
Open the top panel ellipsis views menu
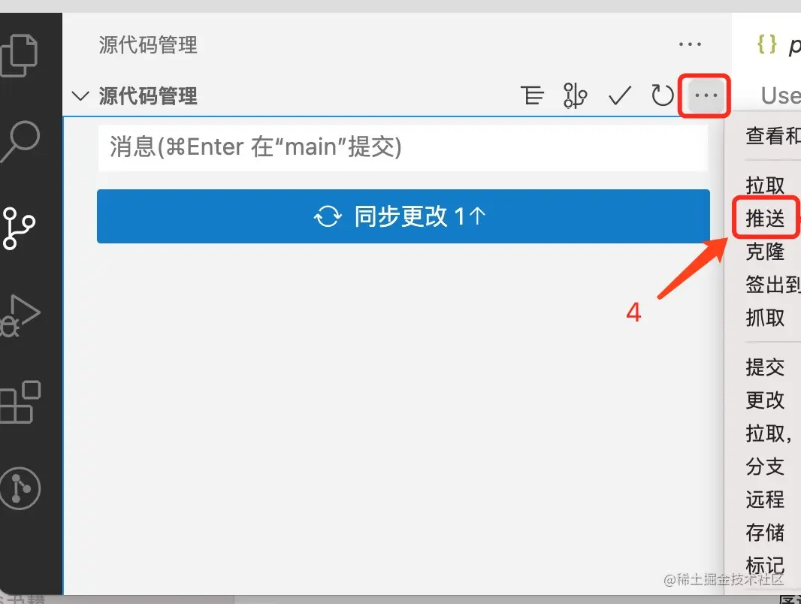690,44
